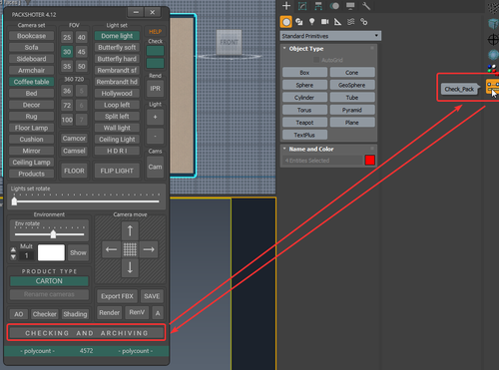Click the Cam button under Cams

coord(155,167)
